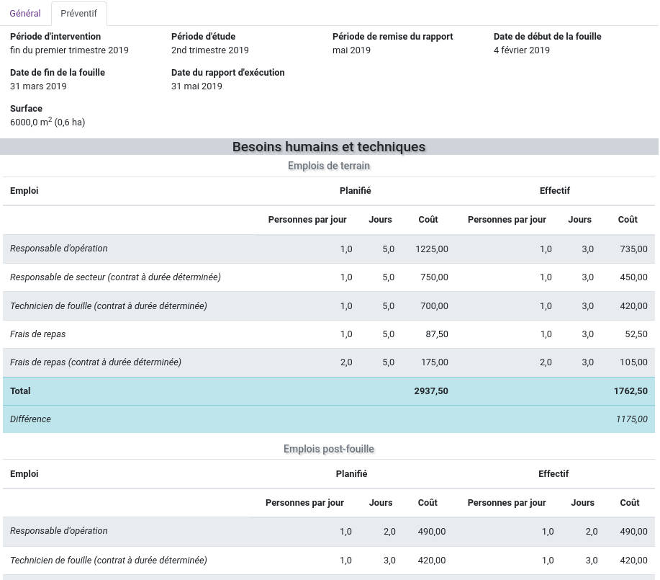Click '4 février 2019' excavation start date
Screen dimensions: 660x580
(x=522, y=50)
